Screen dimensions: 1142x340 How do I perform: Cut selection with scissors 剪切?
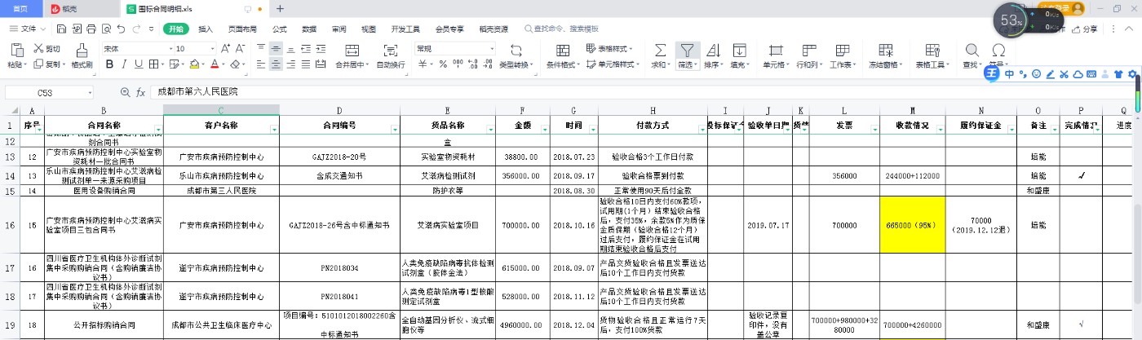[47, 49]
